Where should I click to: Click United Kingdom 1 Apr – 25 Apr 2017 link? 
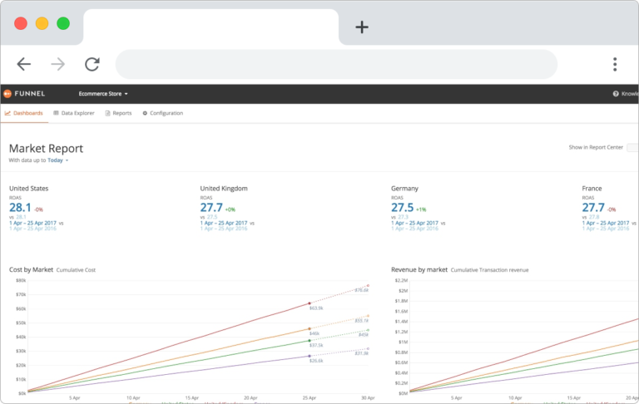224,223
